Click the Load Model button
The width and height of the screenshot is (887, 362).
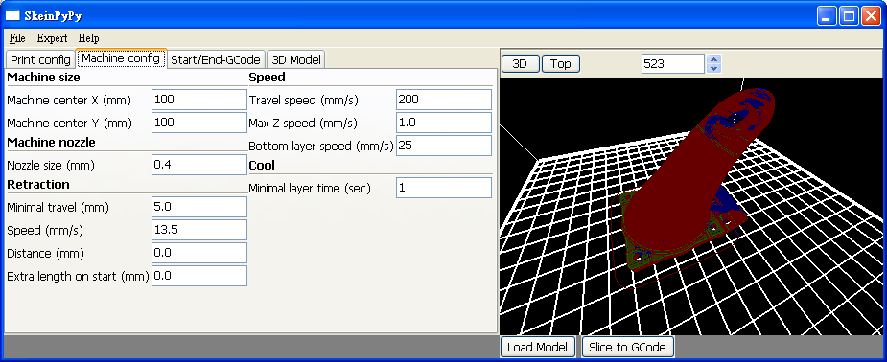pos(537,347)
